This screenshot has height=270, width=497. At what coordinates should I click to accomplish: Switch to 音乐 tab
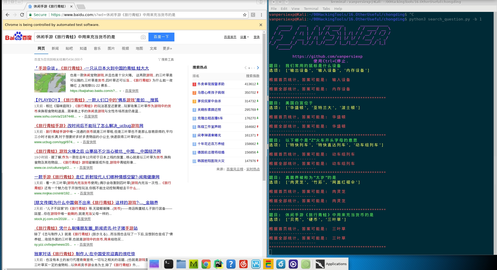point(97,48)
